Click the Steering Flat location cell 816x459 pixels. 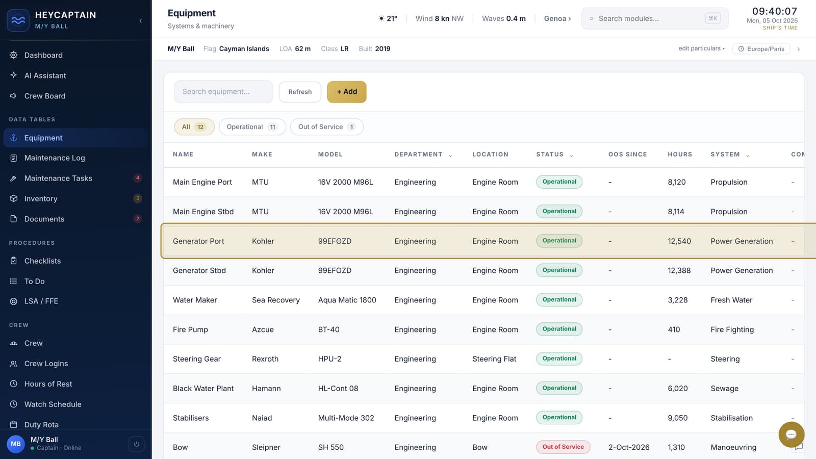pos(494,359)
